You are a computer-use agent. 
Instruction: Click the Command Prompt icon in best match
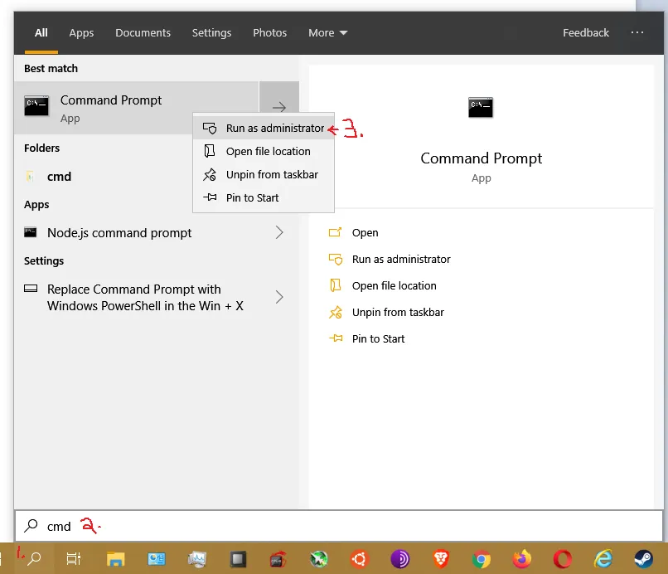click(36, 106)
